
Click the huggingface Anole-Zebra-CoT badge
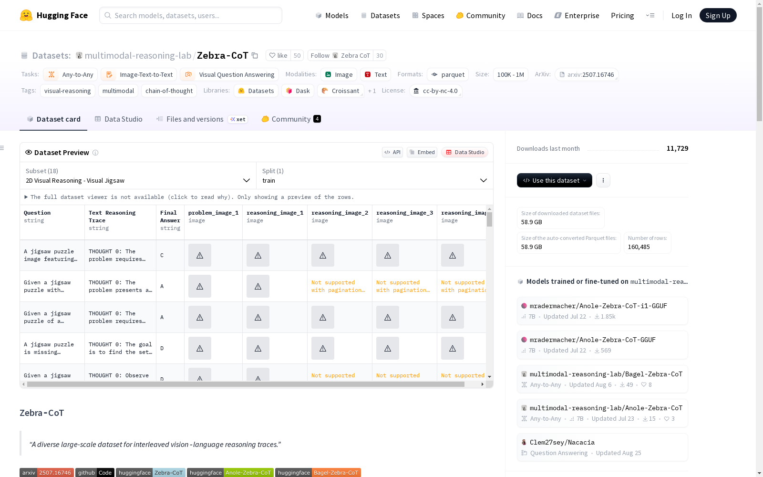(230, 473)
